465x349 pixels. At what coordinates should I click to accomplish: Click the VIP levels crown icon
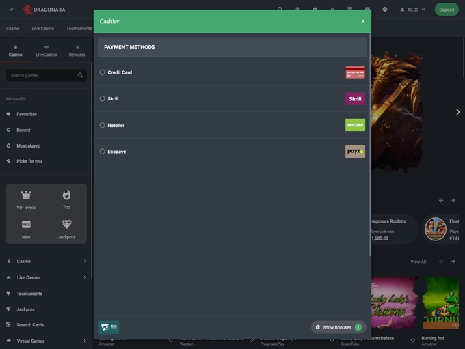click(x=26, y=195)
